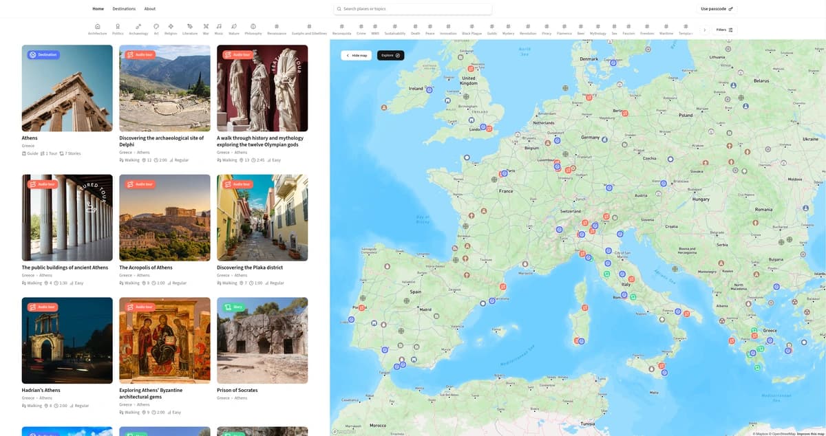Filter by Reconquista topic
The image size is (826, 436).
pyautogui.click(x=342, y=29)
